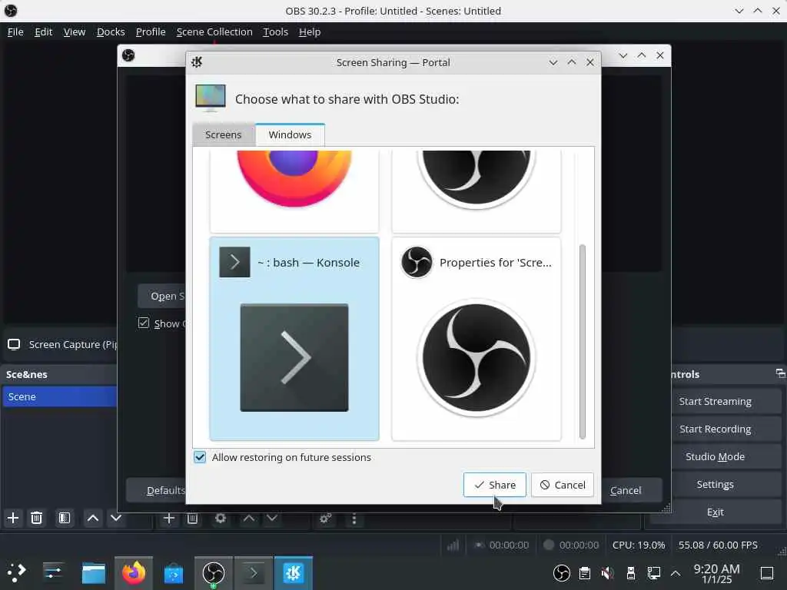This screenshot has width=787, height=590.
Task: Select the bash — Konsole window card
Action: pos(294,339)
